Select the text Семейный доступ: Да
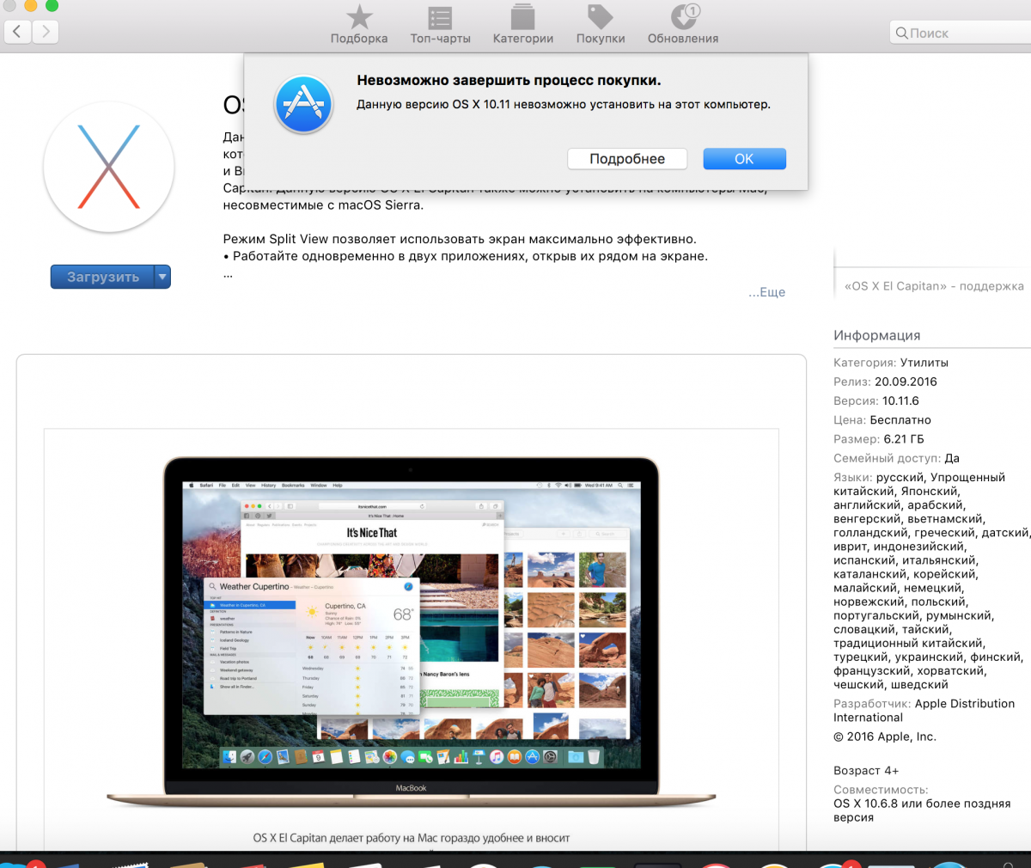 896,458
